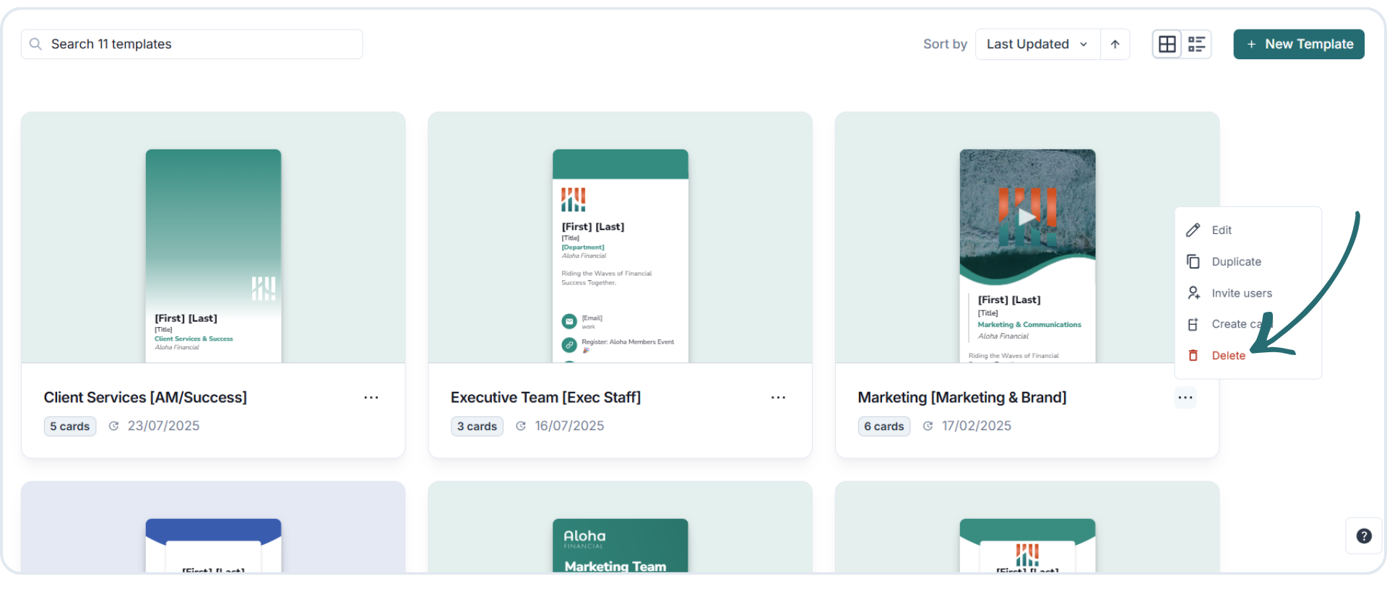Click the 5 cards badge

click(69, 427)
